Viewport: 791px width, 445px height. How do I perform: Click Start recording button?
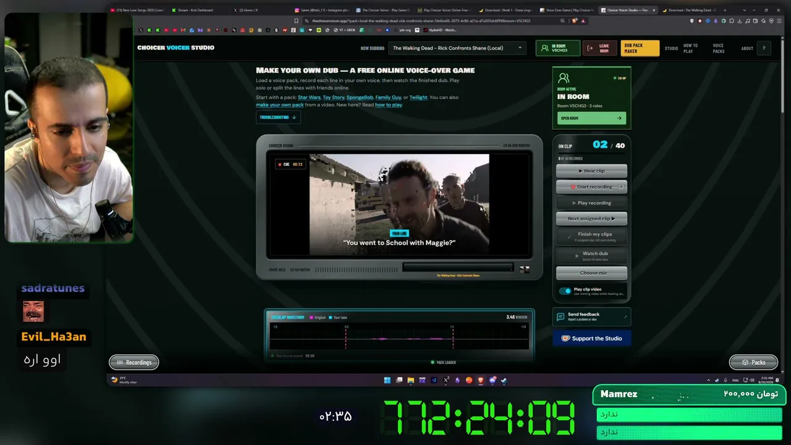(x=591, y=187)
